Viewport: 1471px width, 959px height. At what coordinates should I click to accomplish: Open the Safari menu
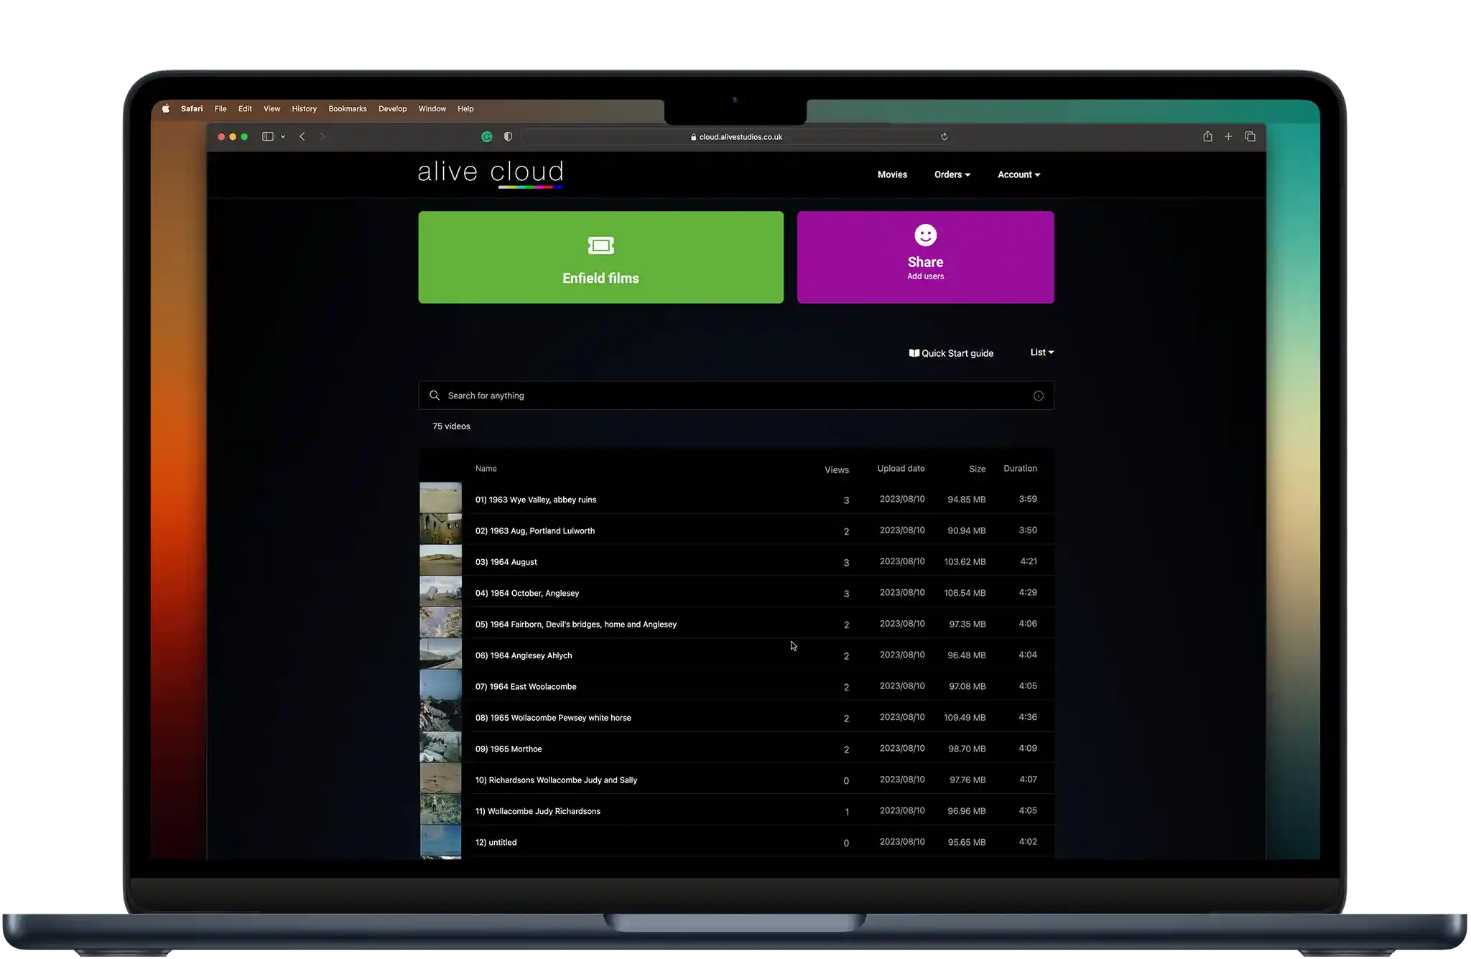pos(192,109)
